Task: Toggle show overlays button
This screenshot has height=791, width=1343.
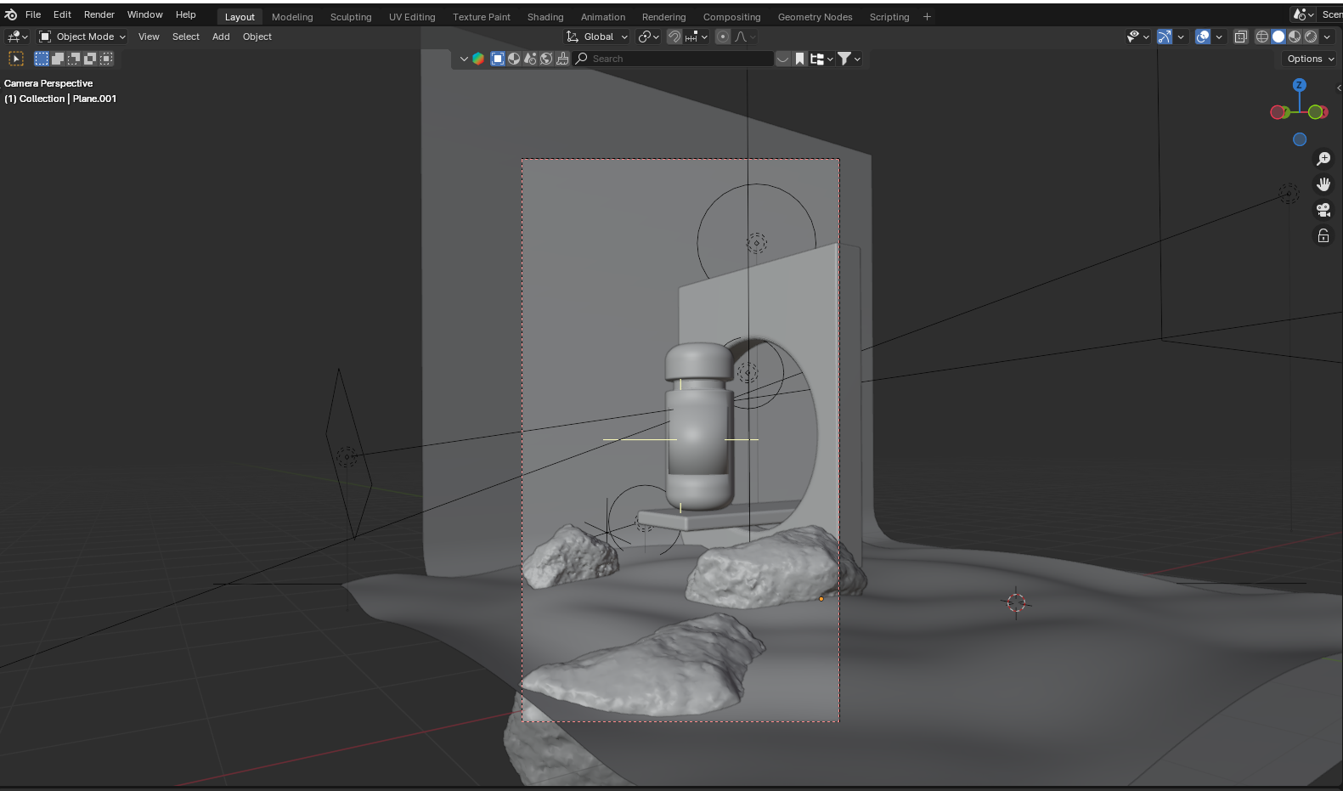Action: (1203, 37)
